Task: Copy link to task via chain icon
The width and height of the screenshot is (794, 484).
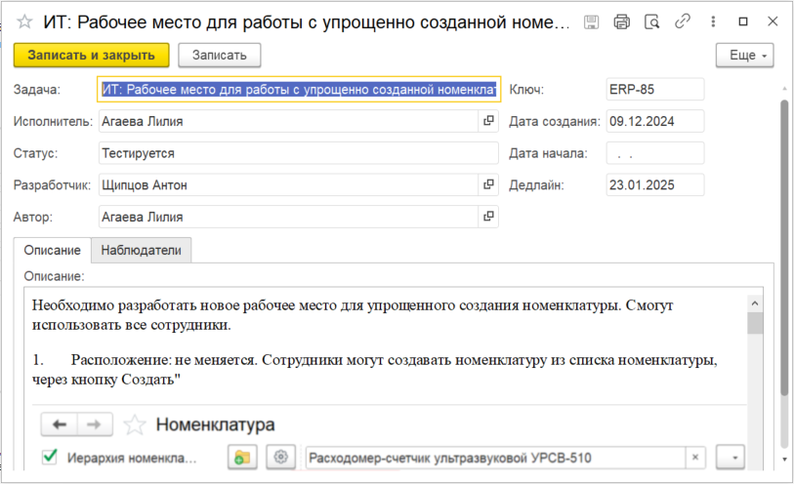Action: point(682,21)
